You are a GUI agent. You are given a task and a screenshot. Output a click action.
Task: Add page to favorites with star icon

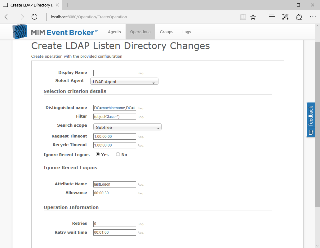tap(253, 17)
